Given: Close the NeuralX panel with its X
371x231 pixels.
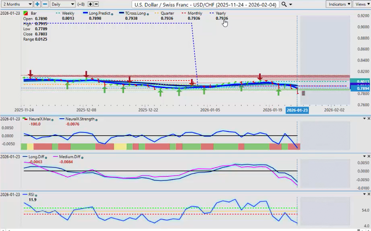Looking at the screenshot, I should click(368, 119).
